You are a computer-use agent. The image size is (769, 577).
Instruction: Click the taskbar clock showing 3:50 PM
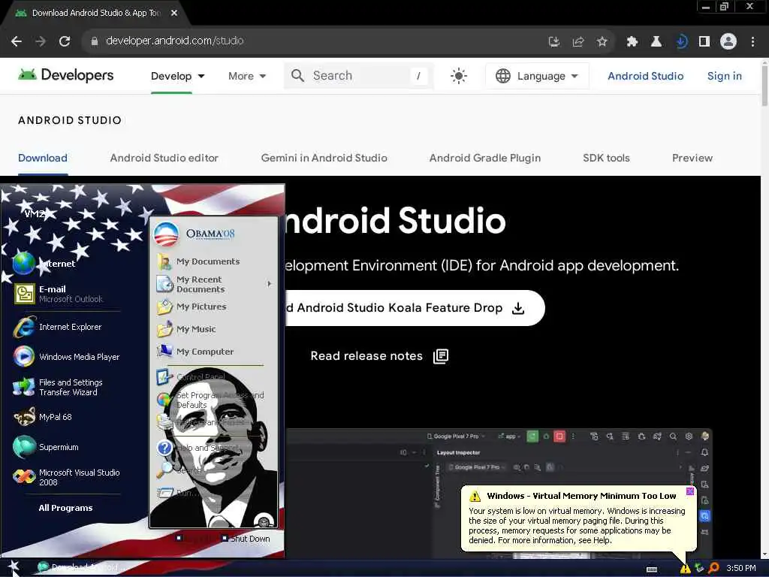(x=741, y=568)
